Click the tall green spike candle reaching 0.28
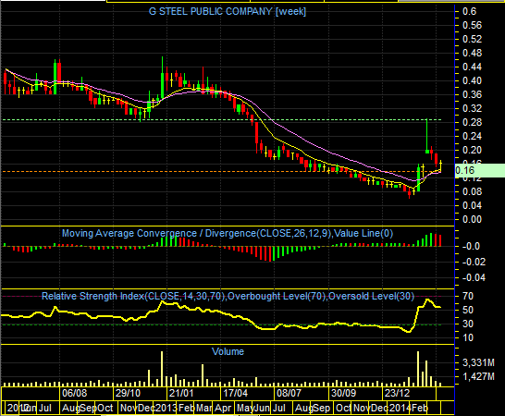505x416 pixels. coord(427,135)
